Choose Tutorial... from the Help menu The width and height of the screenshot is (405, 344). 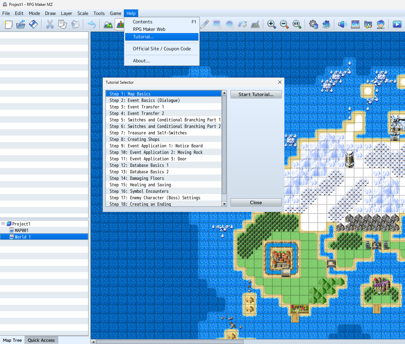point(143,37)
